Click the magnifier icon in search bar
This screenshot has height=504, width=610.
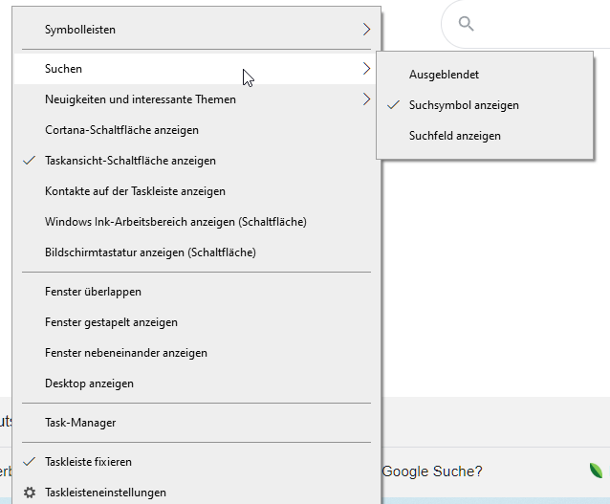tap(466, 24)
